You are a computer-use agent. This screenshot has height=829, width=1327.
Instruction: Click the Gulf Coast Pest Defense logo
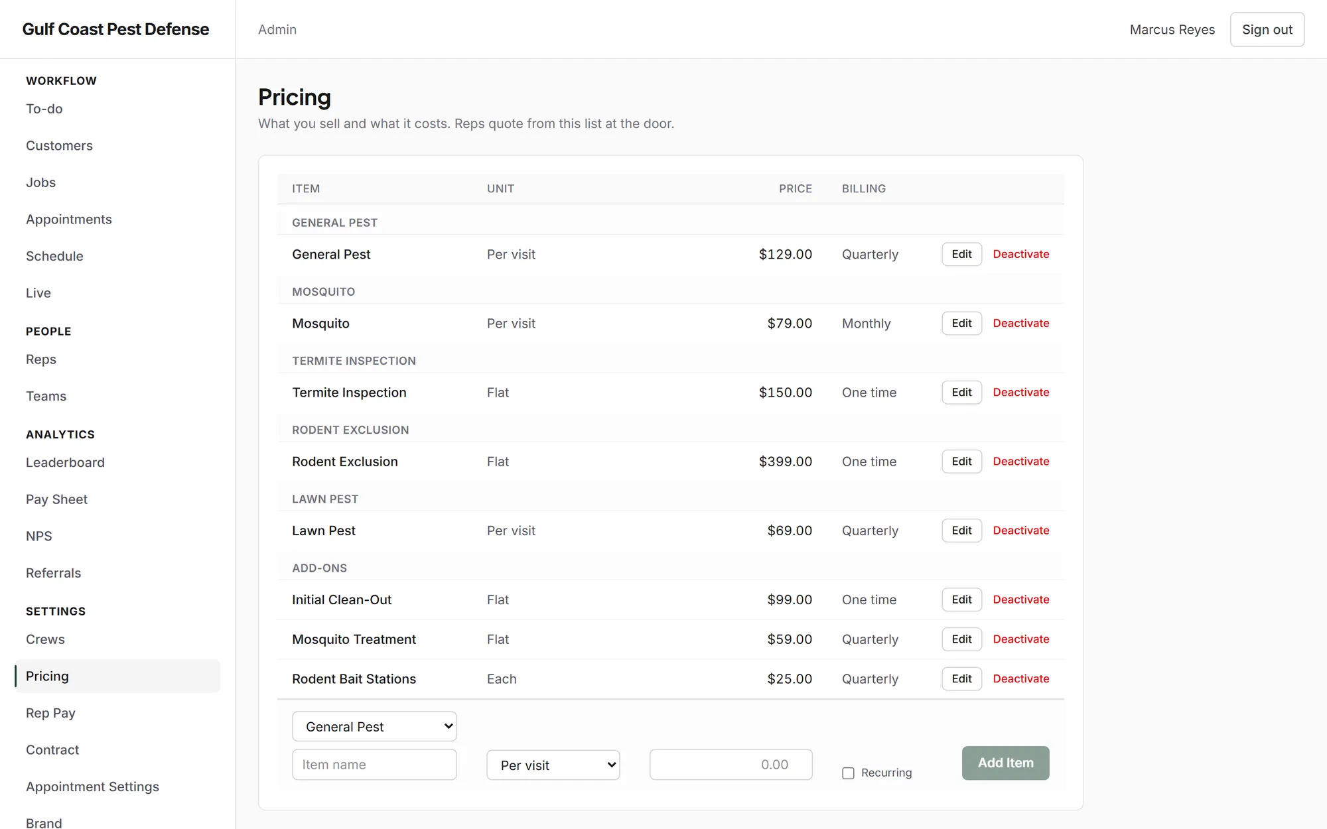pos(115,29)
